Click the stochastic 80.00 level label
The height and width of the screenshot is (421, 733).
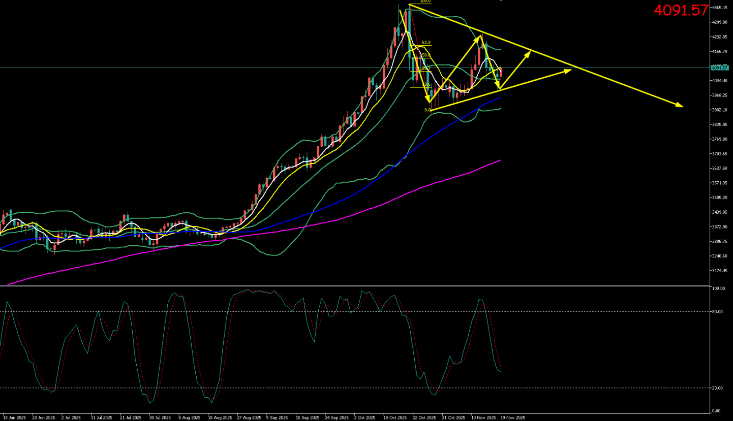coord(717,312)
